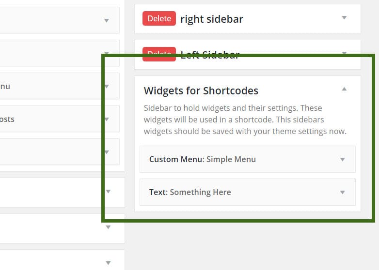Delete the right sidebar

[x=159, y=18]
